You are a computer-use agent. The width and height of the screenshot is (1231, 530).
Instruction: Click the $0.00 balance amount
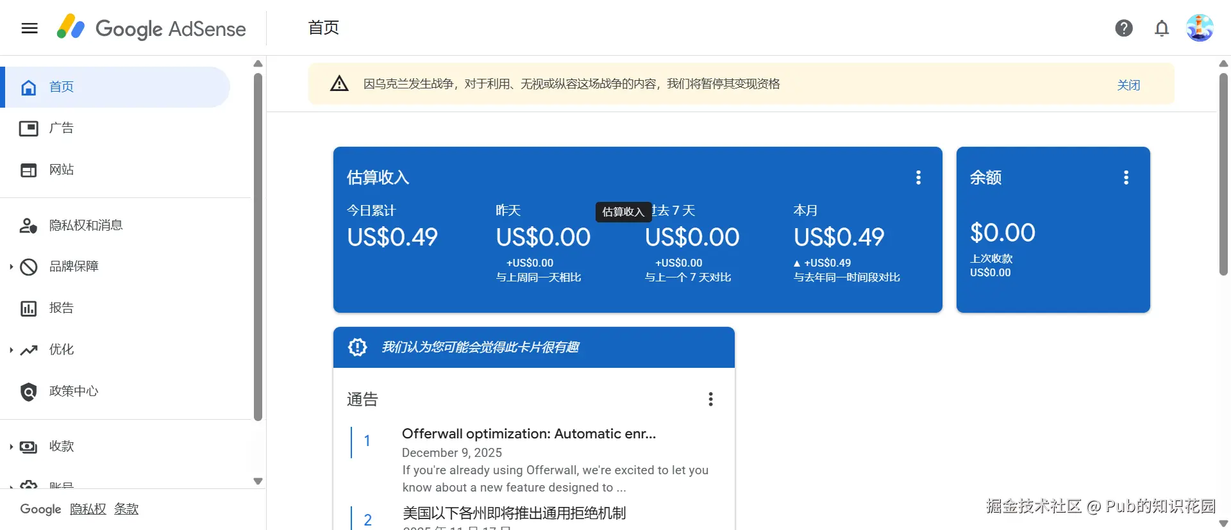click(x=1003, y=233)
